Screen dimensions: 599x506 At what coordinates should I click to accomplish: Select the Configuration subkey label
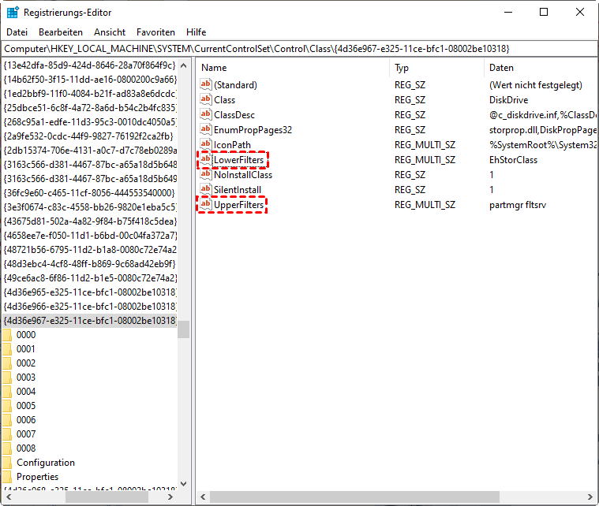(46, 463)
